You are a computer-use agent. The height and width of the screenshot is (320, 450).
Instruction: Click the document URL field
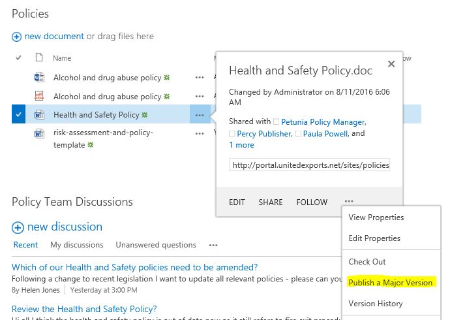tap(310, 165)
